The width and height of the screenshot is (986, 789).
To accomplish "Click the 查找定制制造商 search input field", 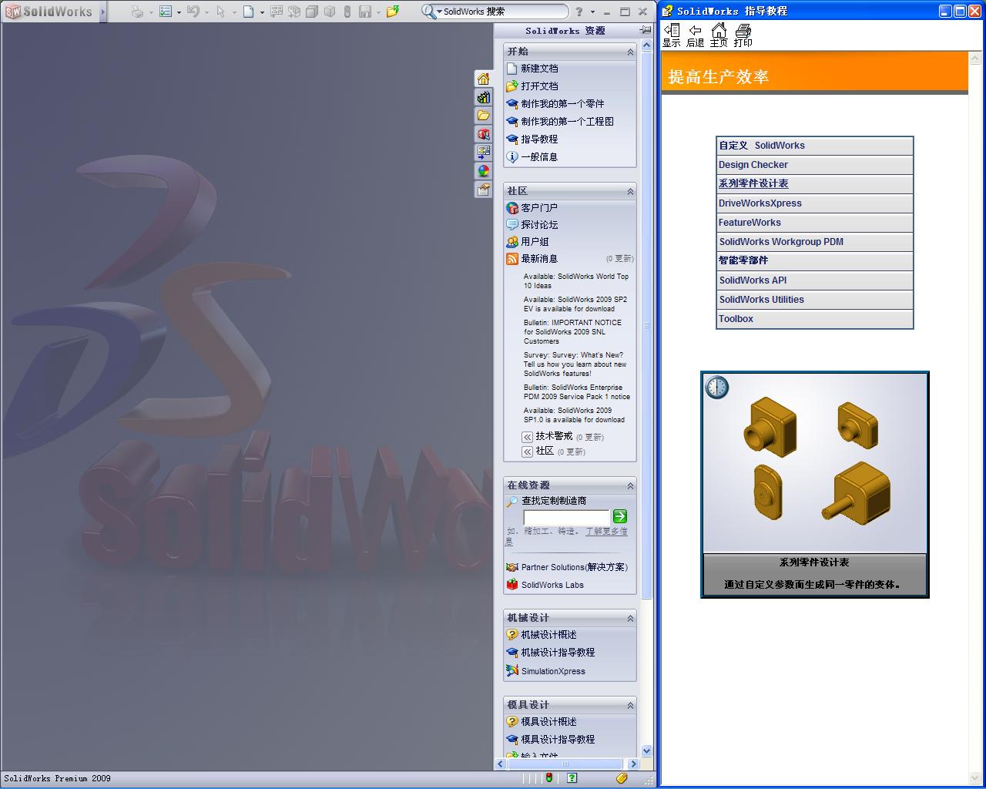I will point(566,517).
